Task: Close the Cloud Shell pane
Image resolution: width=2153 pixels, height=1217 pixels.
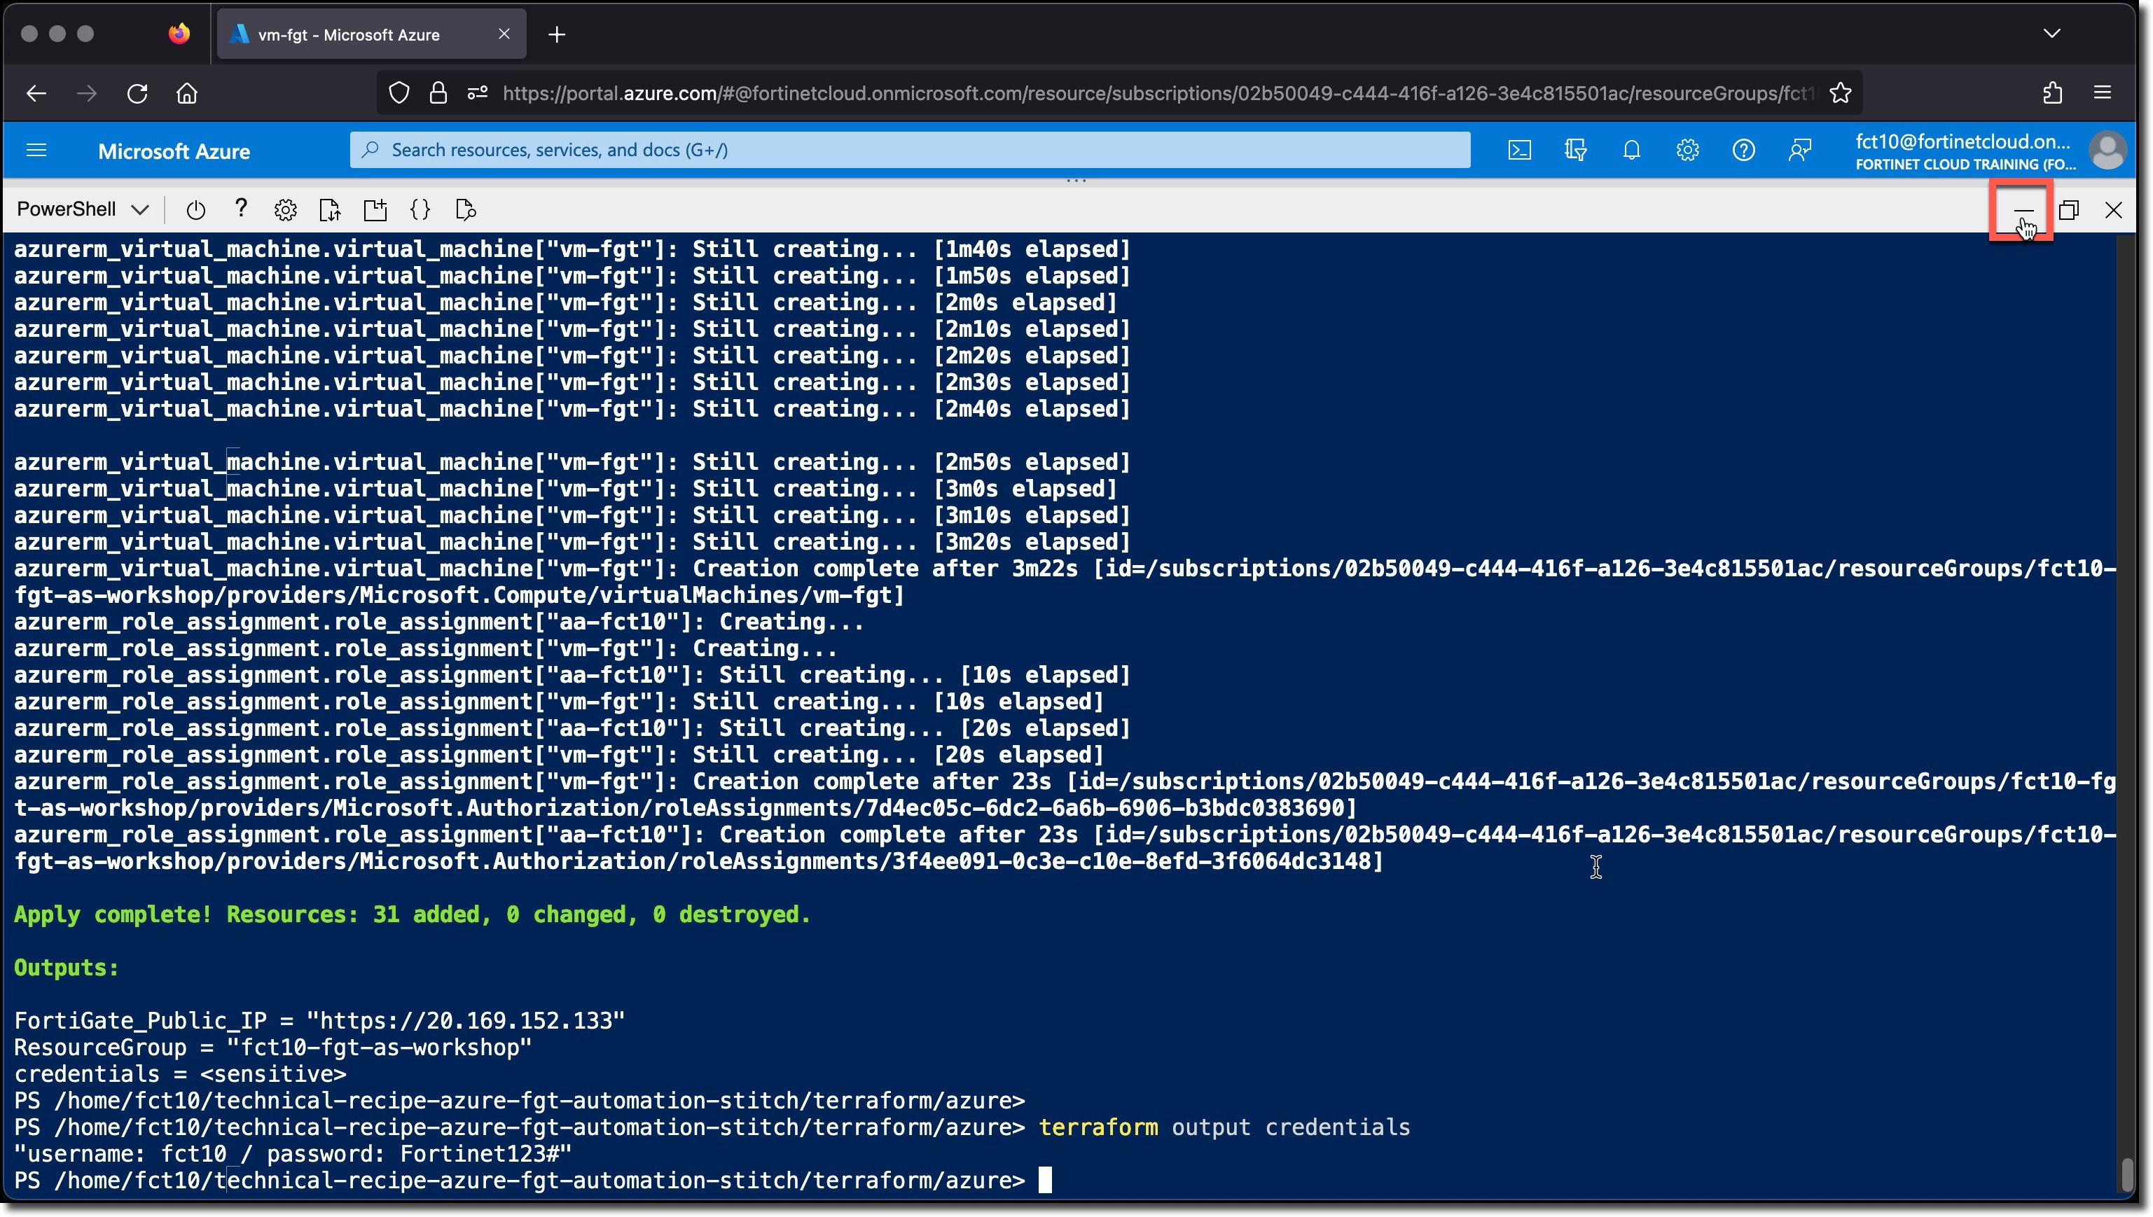Action: click(x=2114, y=210)
